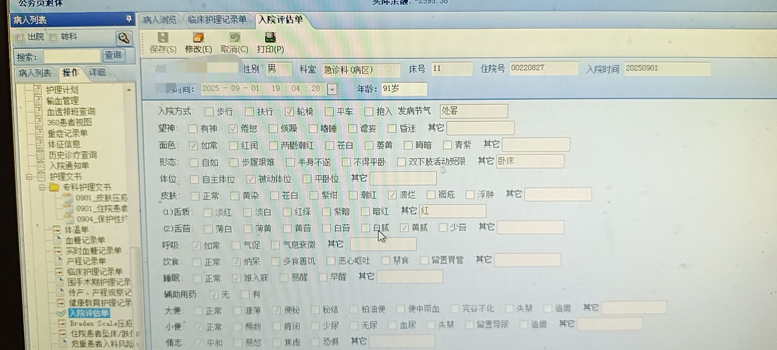Click the Modify (修改) toolbar icon
Viewport: 777px width, 350px height.
[198, 38]
